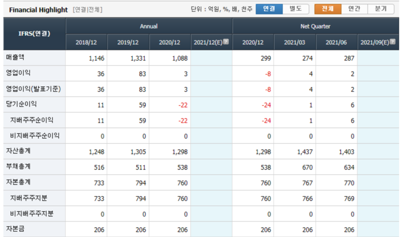Click the 1,088 revenue value for 2020/12
This screenshot has width=403, height=237.
click(180, 58)
